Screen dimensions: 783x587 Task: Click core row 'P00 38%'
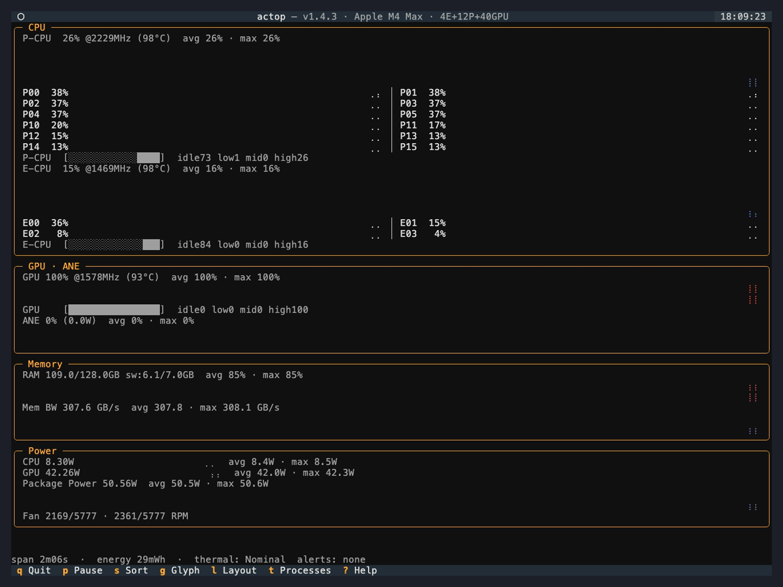45,93
